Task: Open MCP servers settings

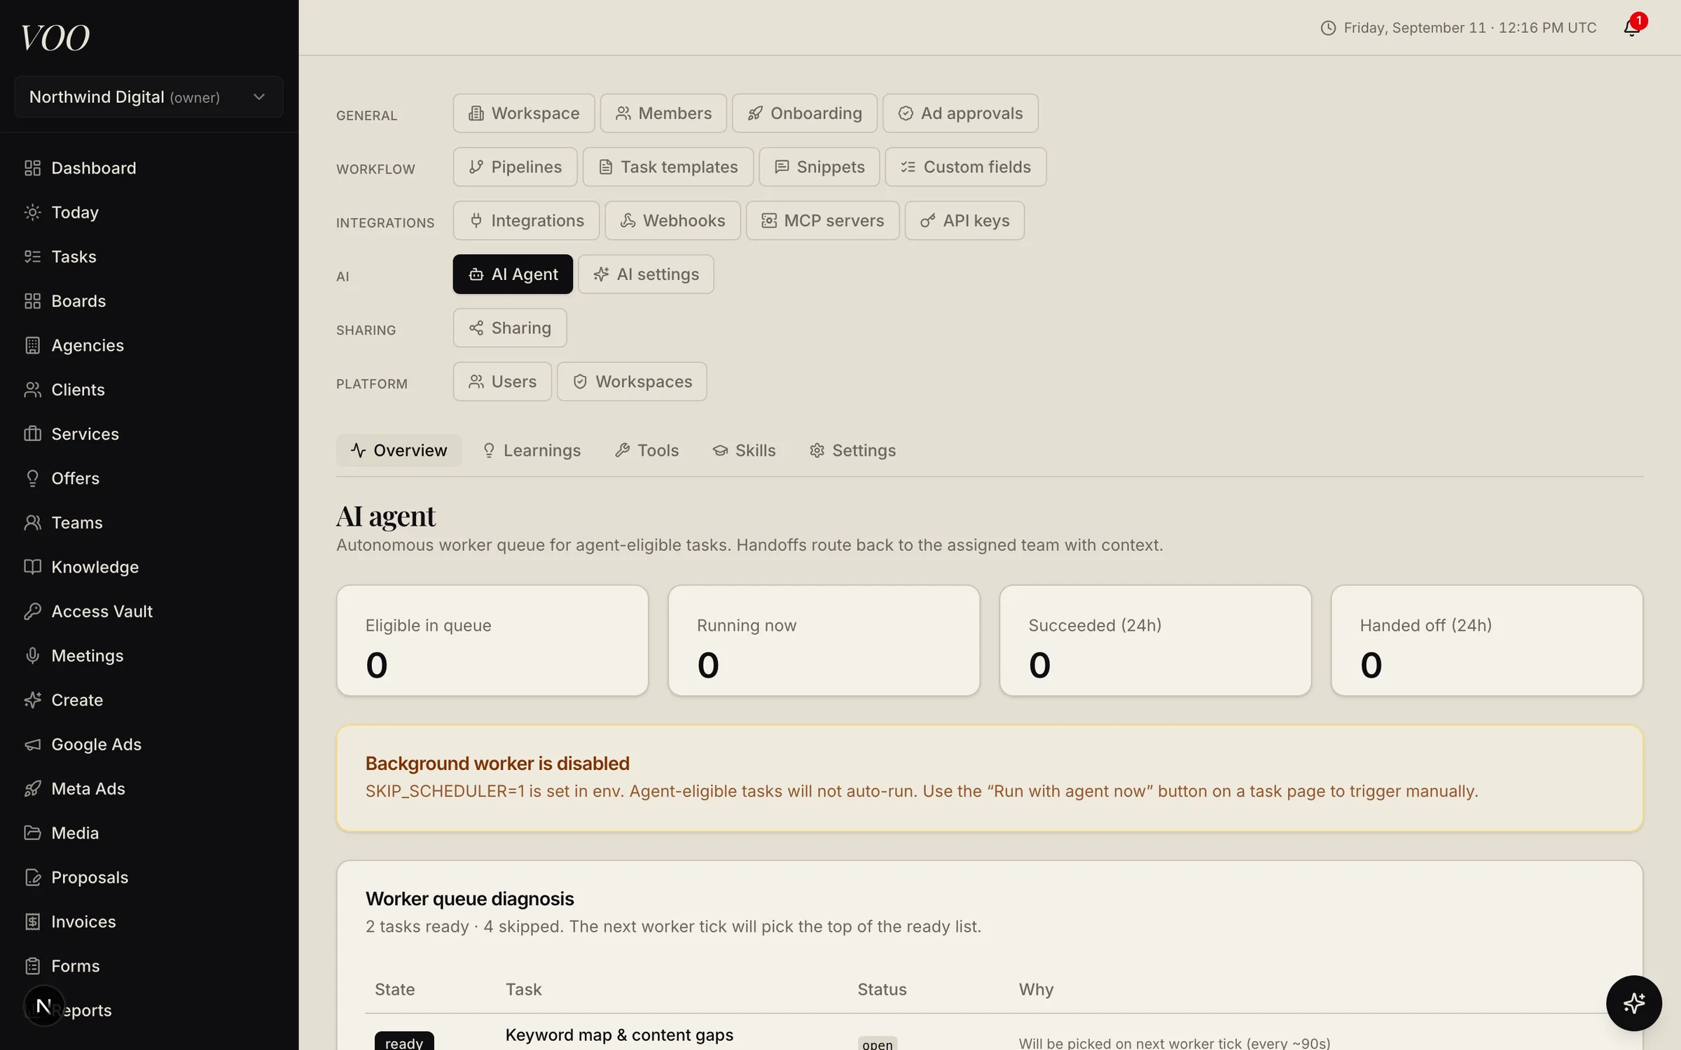Action: 822,220
